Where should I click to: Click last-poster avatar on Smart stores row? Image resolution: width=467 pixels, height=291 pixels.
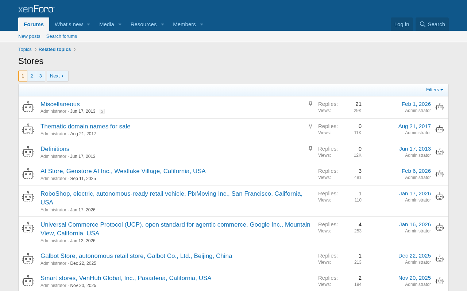click(440, 281)
